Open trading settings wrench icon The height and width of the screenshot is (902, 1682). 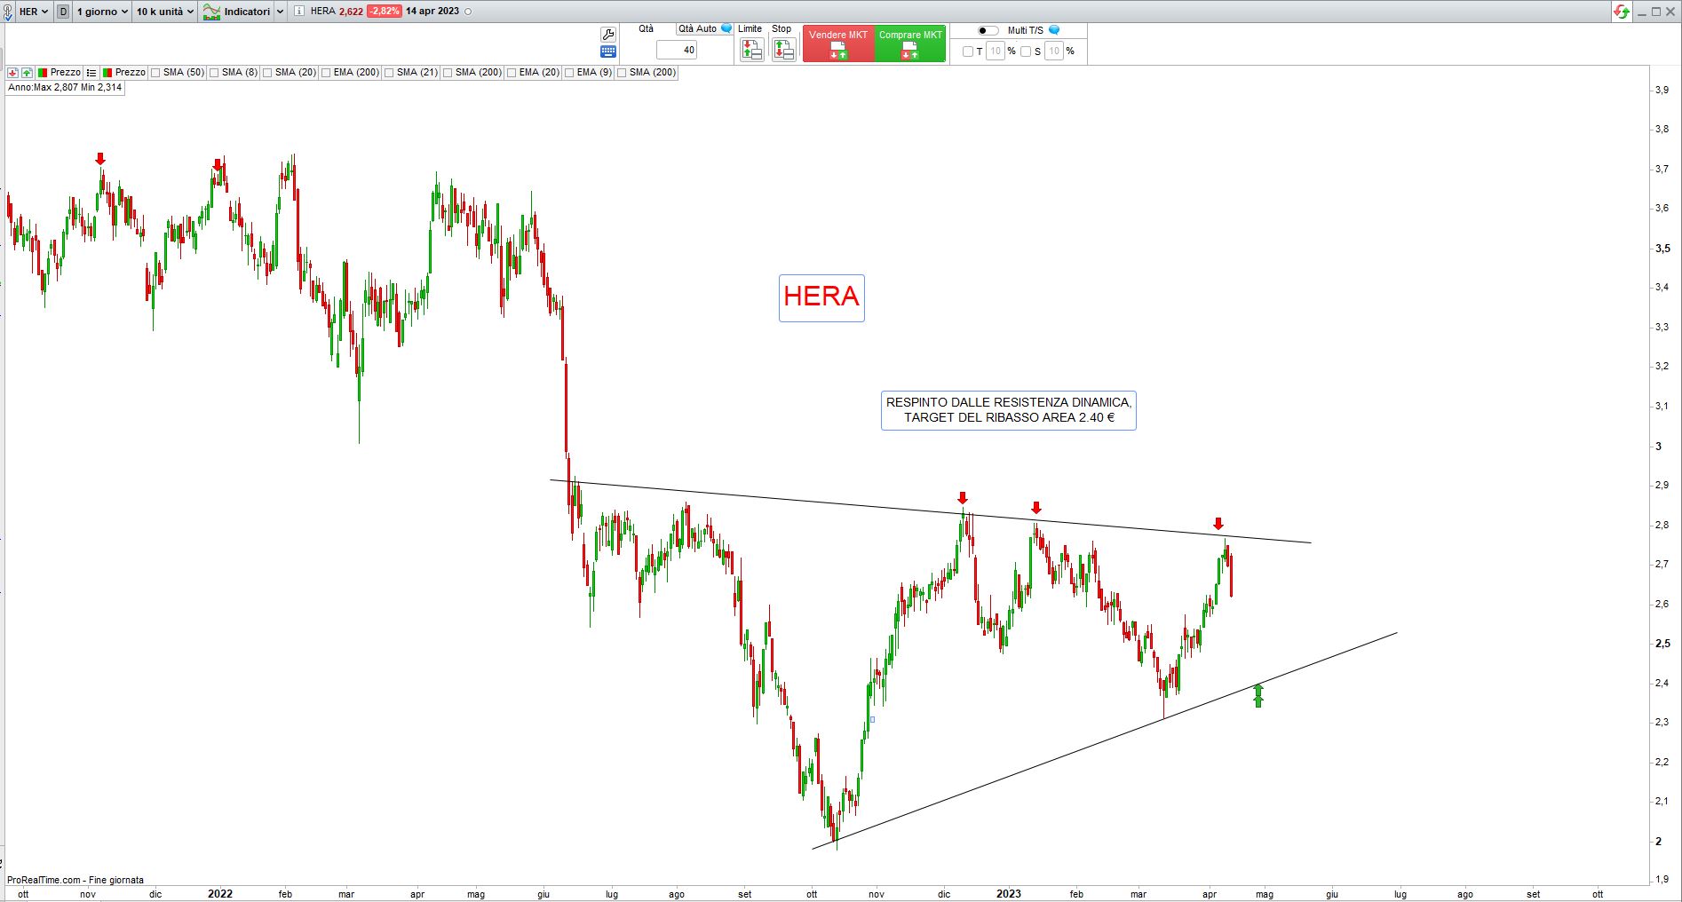pos(607,34)
